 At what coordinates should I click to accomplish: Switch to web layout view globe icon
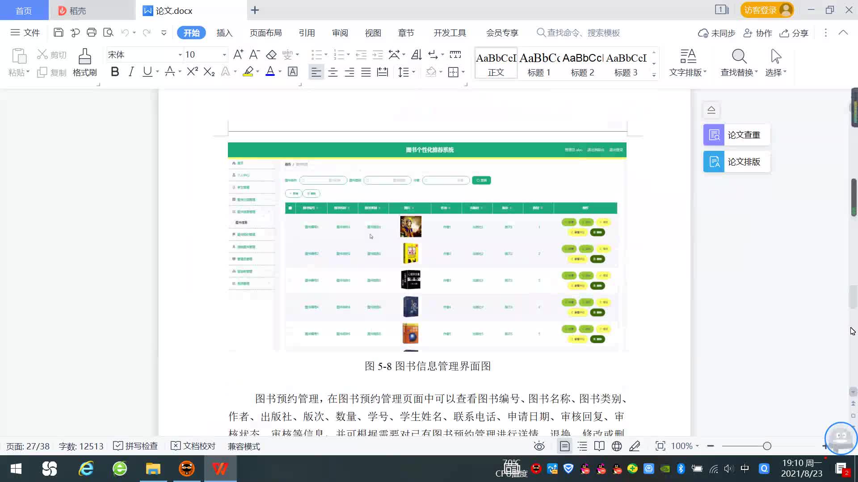pyautogui.click(x=617, y=446)
